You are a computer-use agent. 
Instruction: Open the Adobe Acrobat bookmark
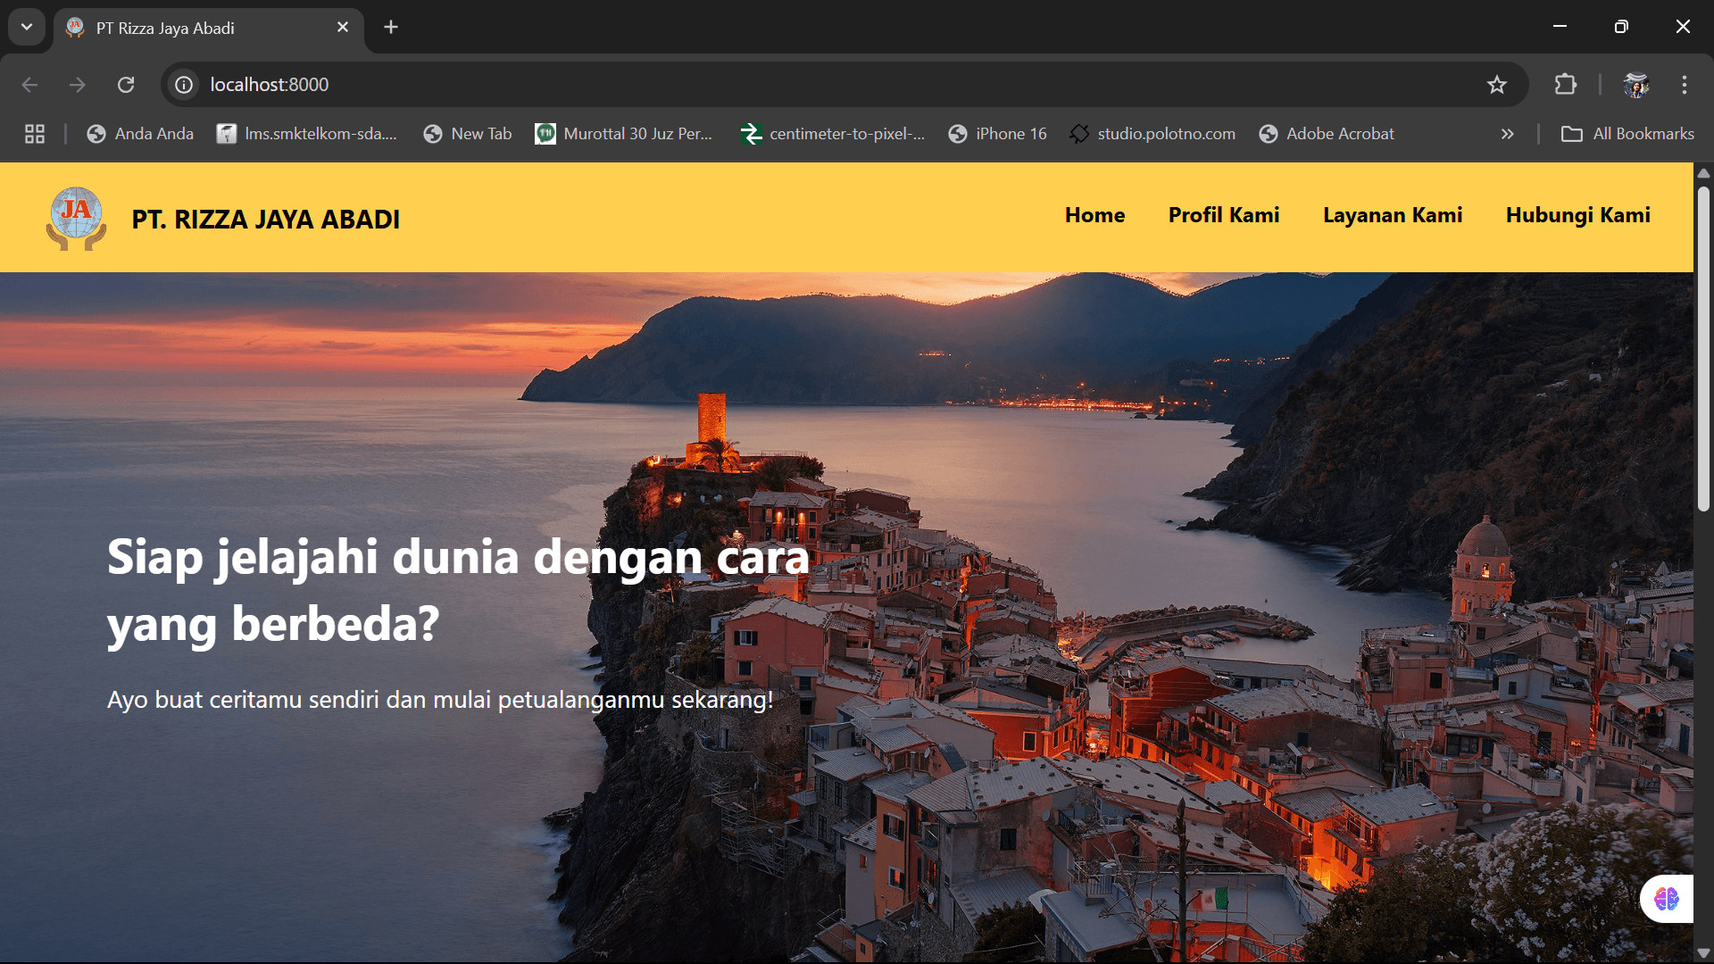pyautogui.click(x=1327, y=134)
